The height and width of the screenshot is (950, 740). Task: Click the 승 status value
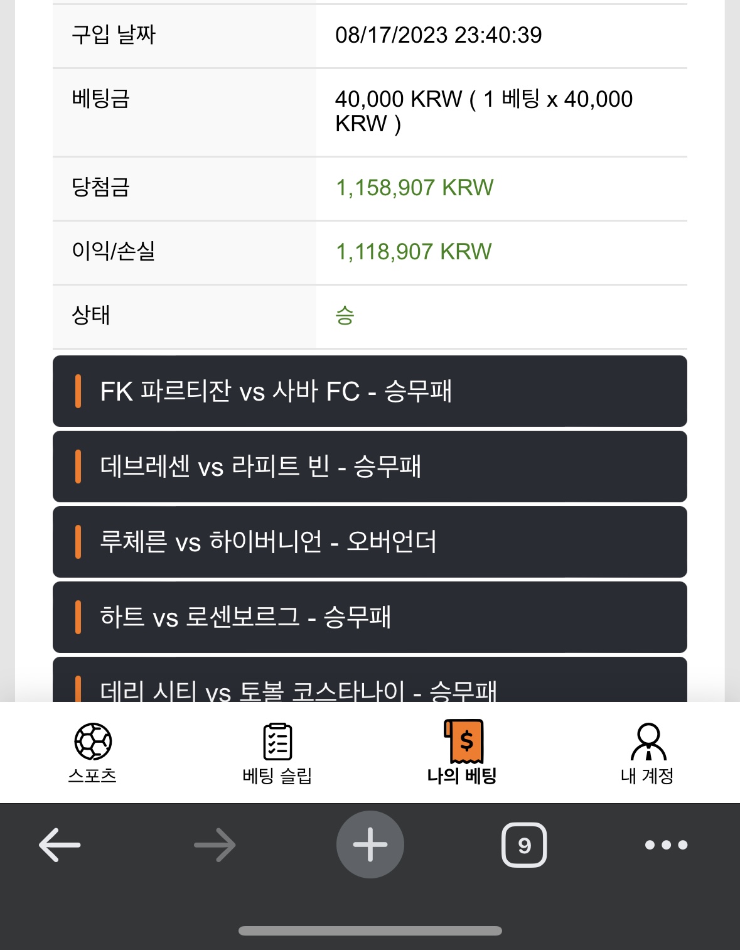(345, 315)
